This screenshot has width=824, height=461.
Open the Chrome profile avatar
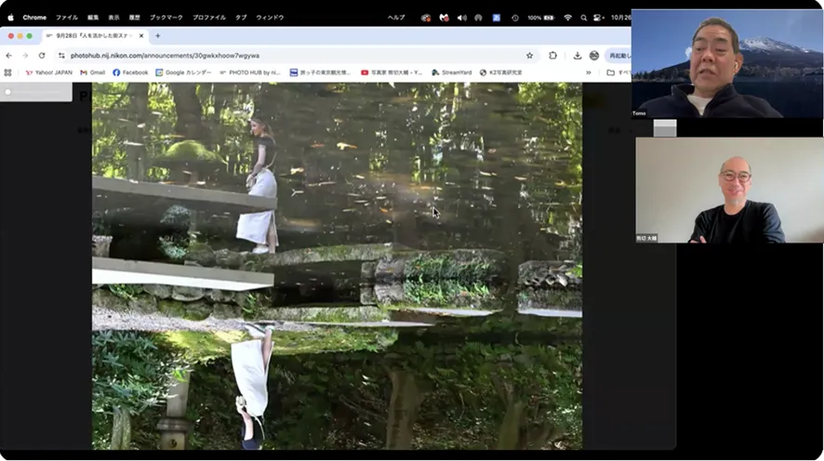click(x=593, y=55)
